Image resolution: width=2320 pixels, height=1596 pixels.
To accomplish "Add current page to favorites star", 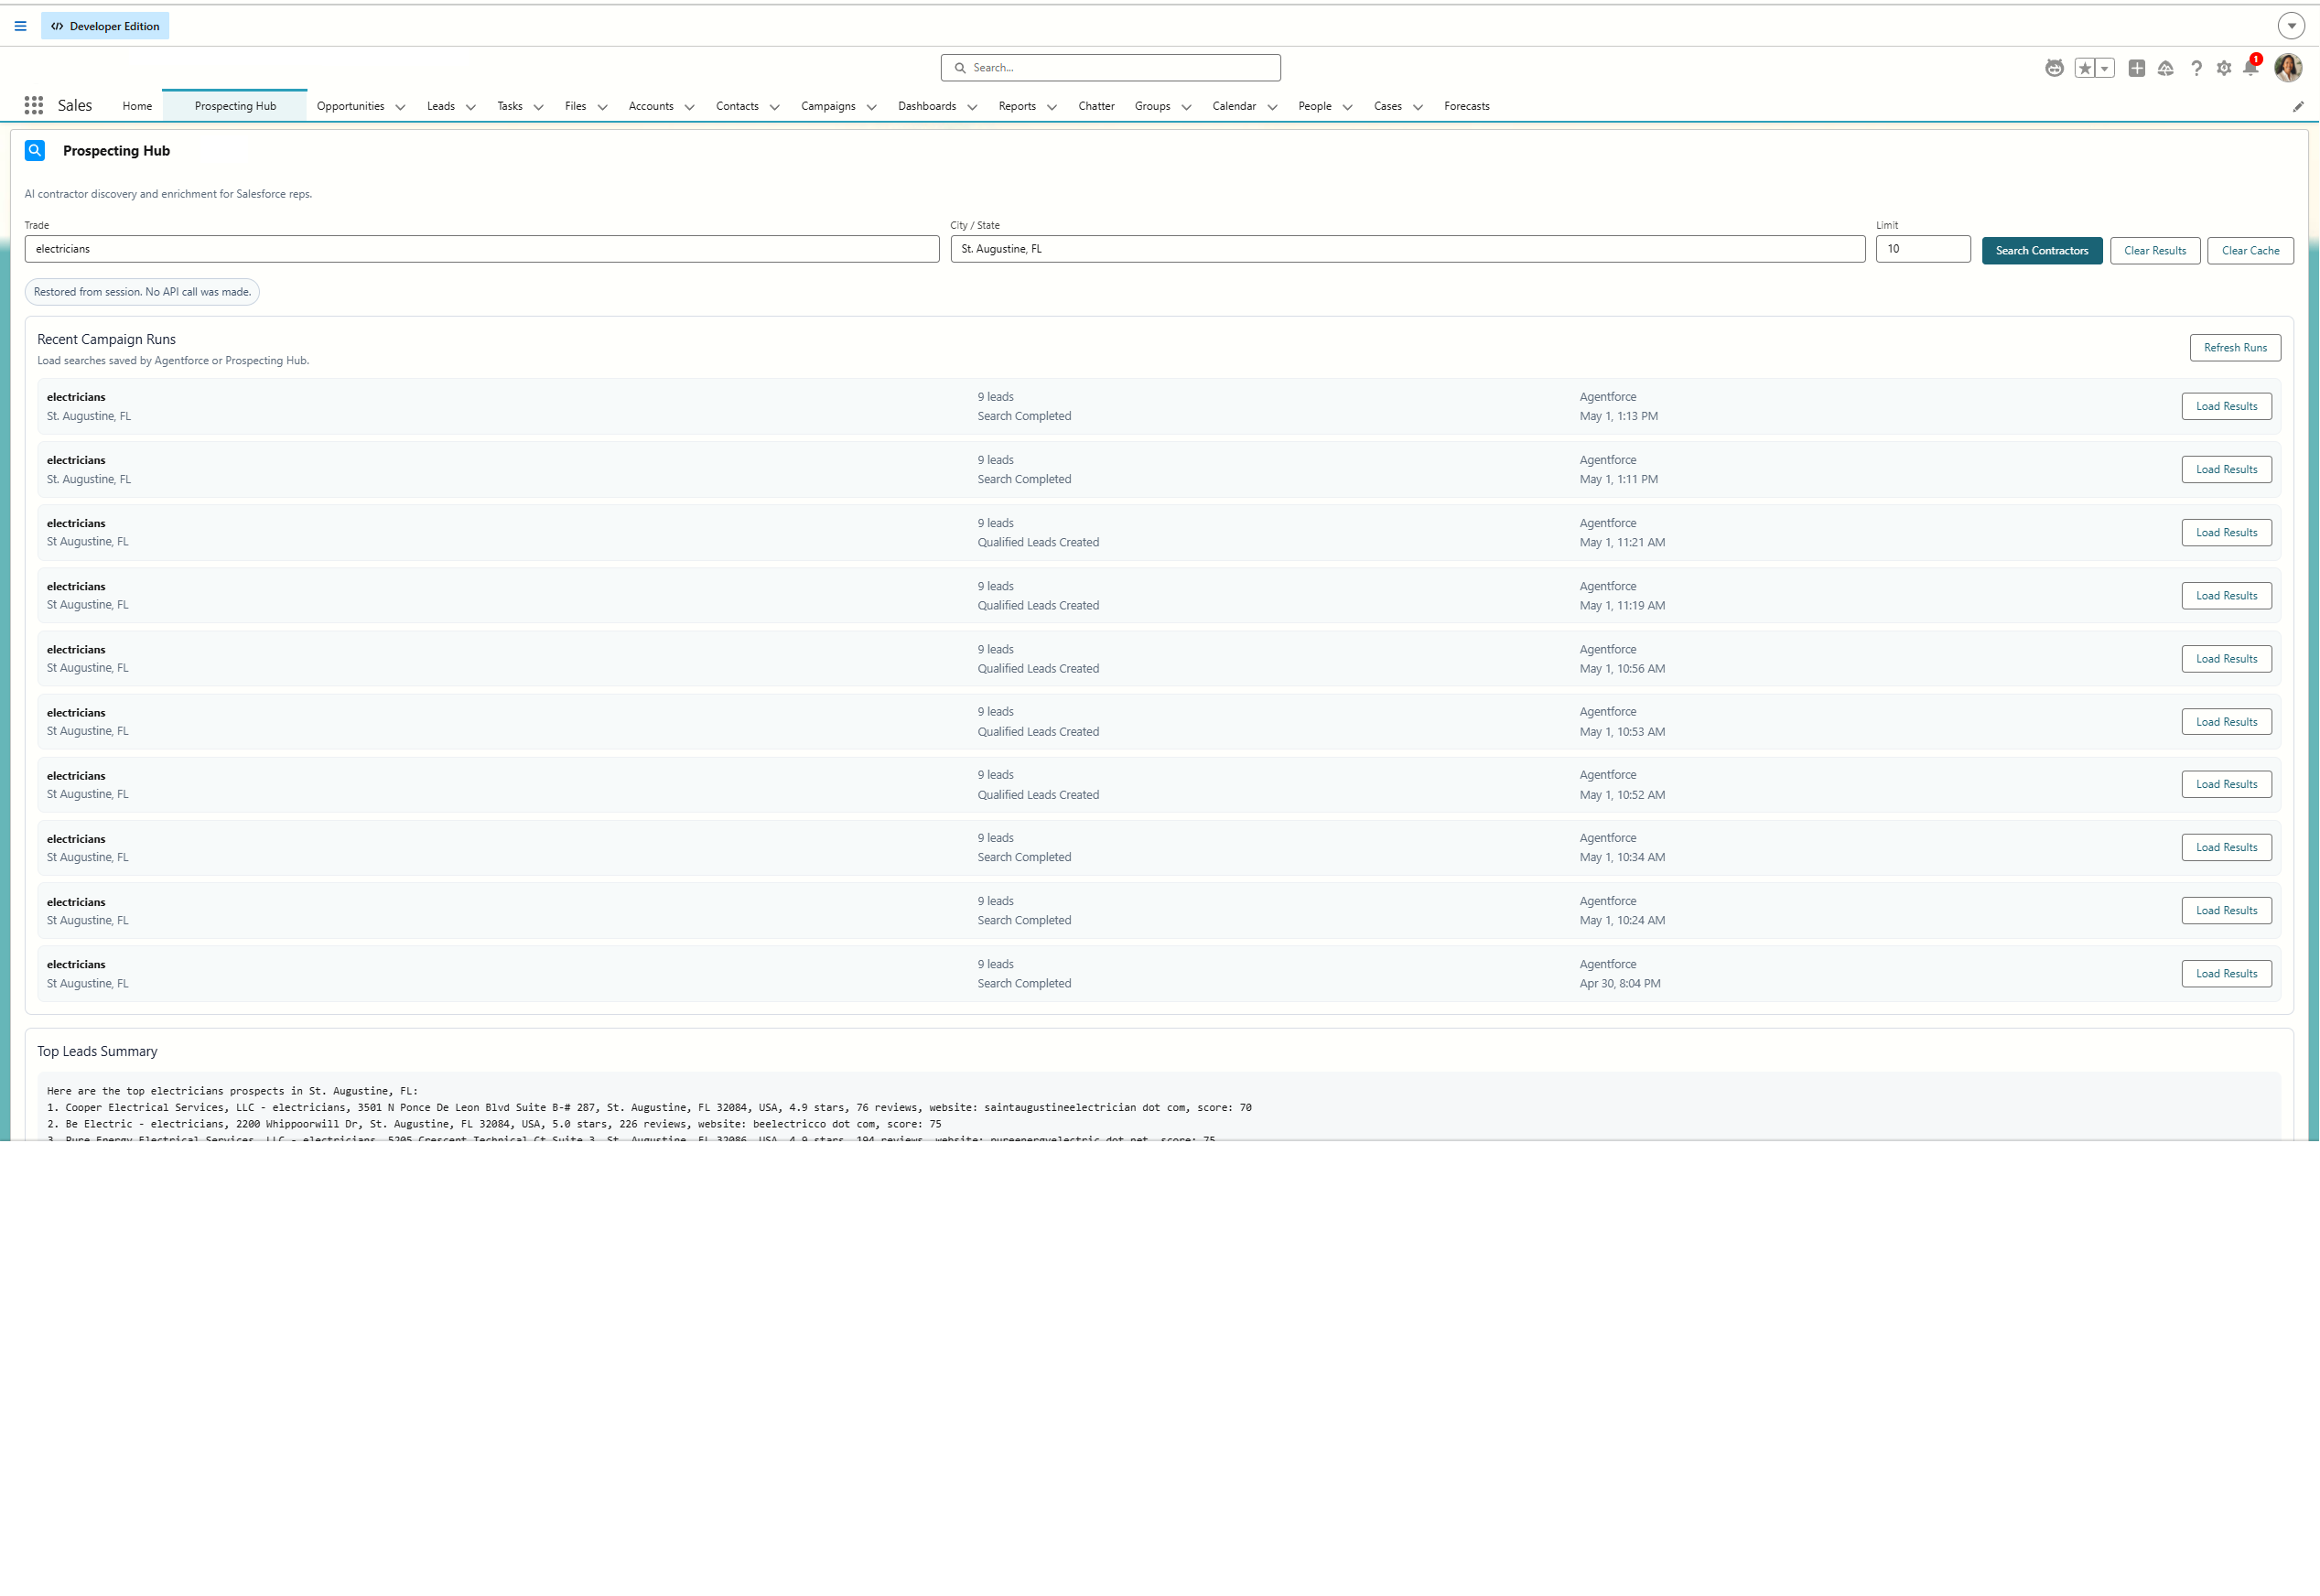I will click(2085, 68).
